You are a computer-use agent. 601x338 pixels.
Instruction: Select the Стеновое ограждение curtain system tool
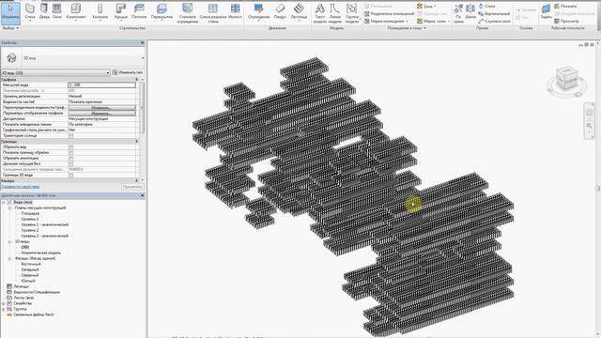coord(188,13)
